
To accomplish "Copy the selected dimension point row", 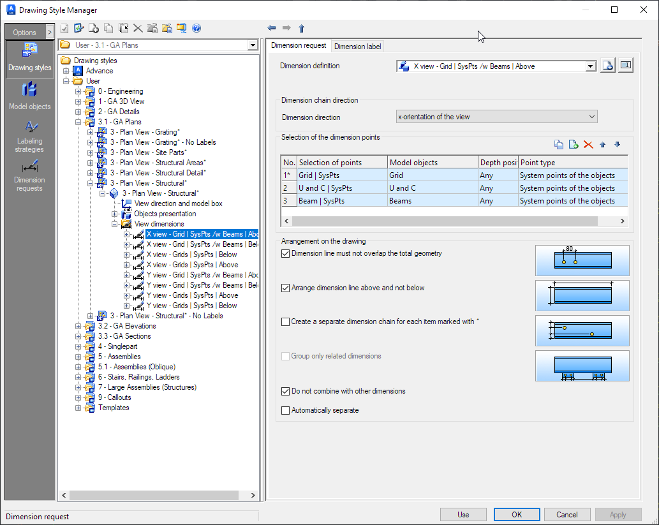I will click(559, 145).
